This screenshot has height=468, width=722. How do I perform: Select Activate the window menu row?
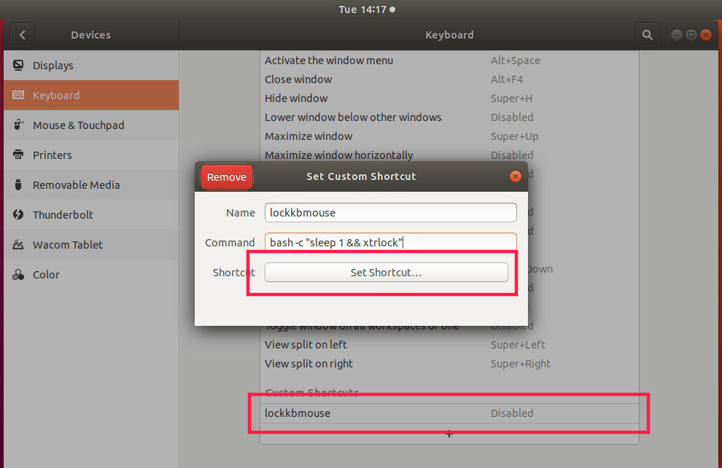pyautogui.click(x=449, y=61)
